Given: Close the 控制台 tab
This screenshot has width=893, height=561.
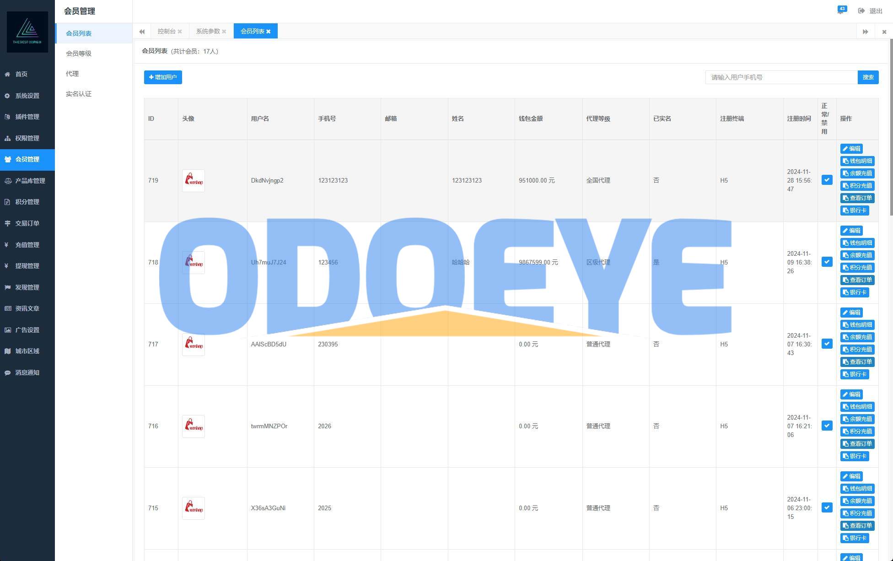Looking at the screenshot, I should (180, 32).
